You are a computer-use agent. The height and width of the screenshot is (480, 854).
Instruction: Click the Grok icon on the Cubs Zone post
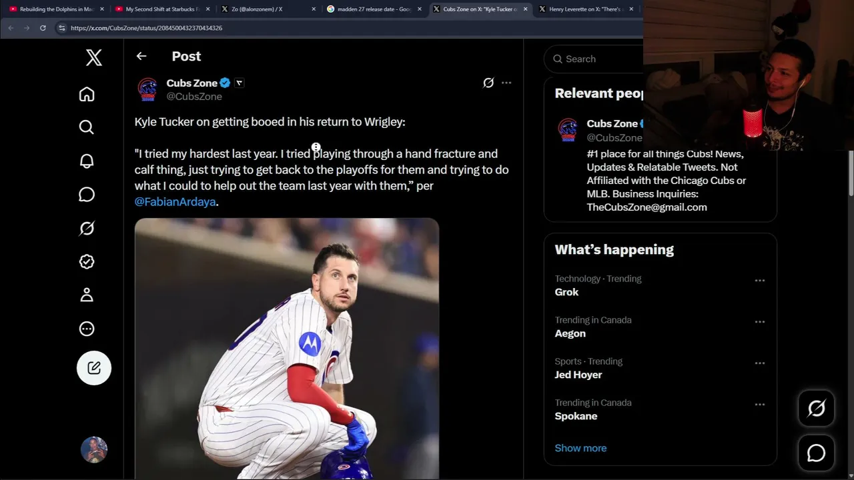coord(488,83)
